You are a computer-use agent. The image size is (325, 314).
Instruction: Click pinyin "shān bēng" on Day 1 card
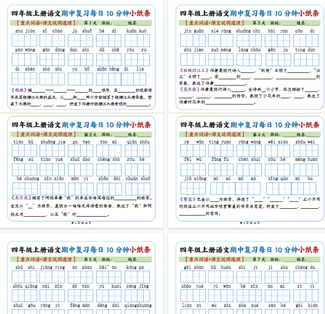(x=108, y=69)
